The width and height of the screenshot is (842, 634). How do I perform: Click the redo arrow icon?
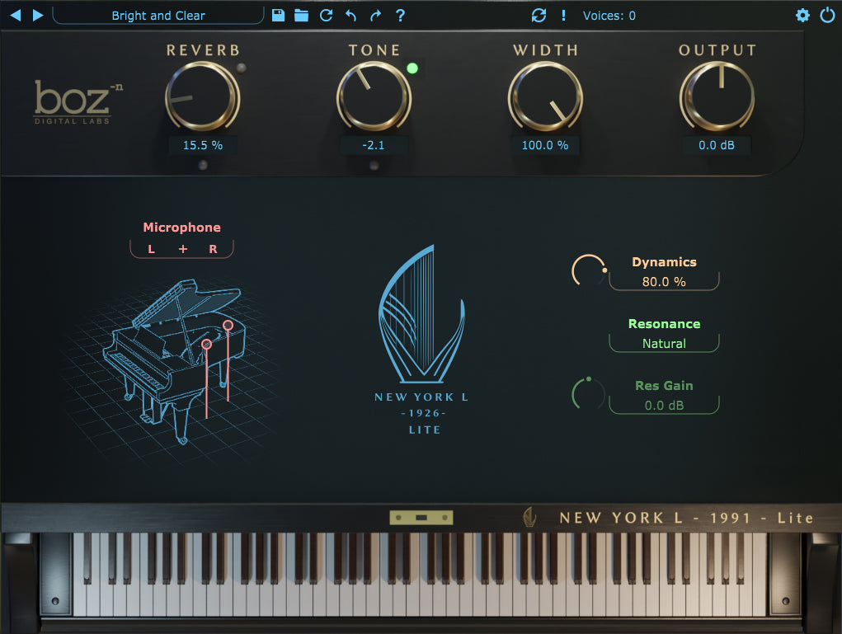375,15
